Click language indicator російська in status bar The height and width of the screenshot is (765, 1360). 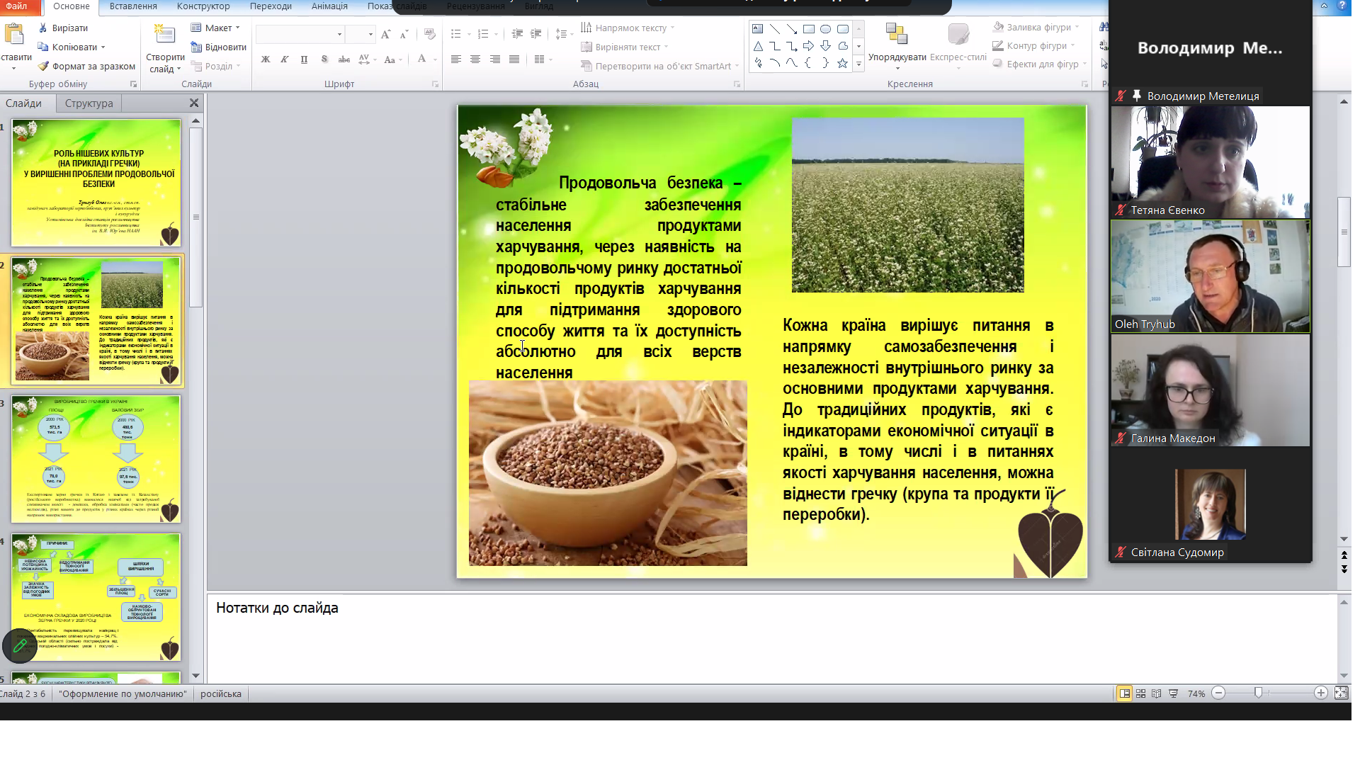tap(221, 693)
